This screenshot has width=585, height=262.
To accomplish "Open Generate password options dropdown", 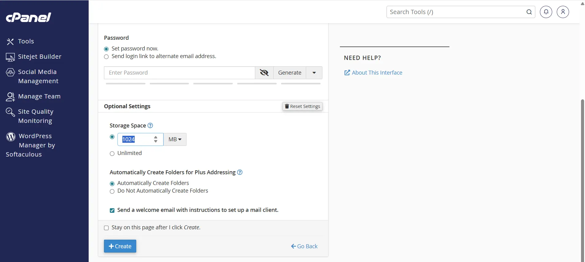I will coord(314,73).
